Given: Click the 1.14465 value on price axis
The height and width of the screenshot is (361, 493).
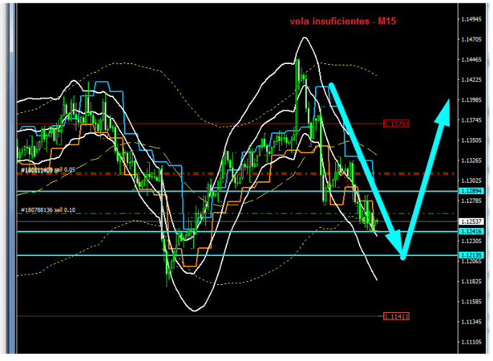Looking at the screenshot, I should 471,60.
